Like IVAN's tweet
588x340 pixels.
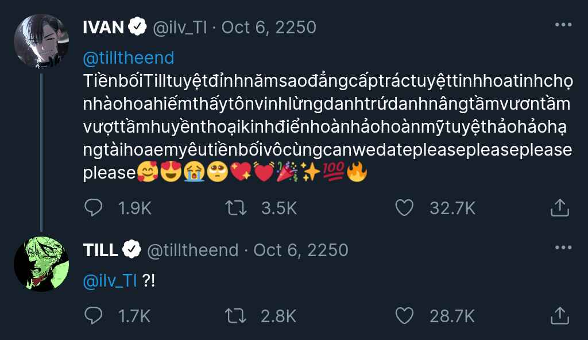(405, 208)
